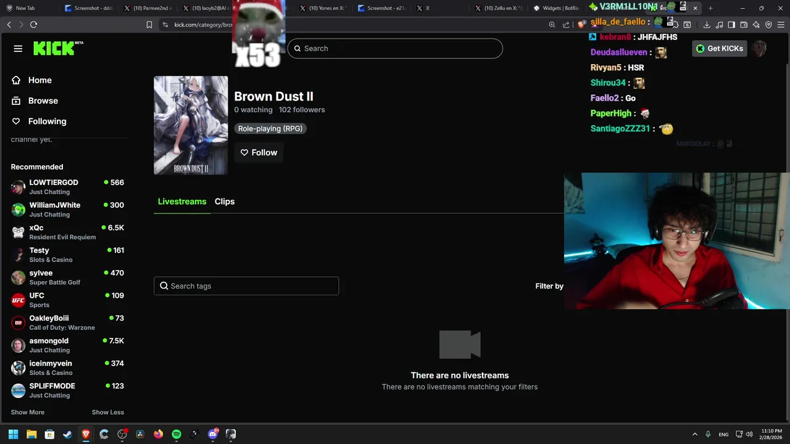The width and height of the screenshot is (790, 444).
Task: Click the browser back arrow
Action: click(x=9, y=25)
